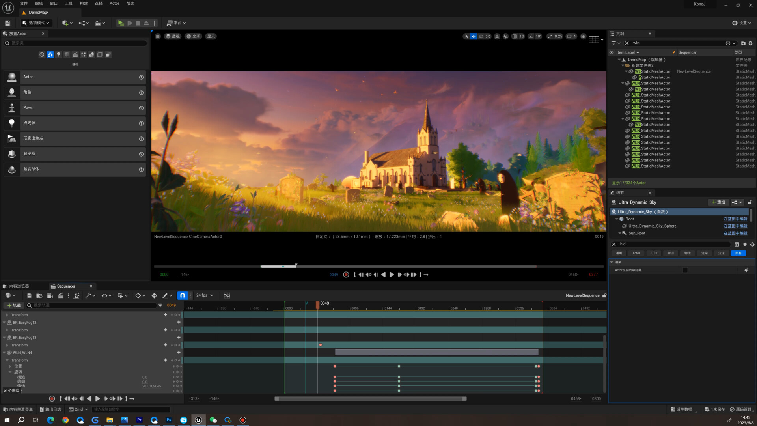Open the Sequencer curve editor icon
This screenshot has height=426, width=757.
[x=227, y=295]
